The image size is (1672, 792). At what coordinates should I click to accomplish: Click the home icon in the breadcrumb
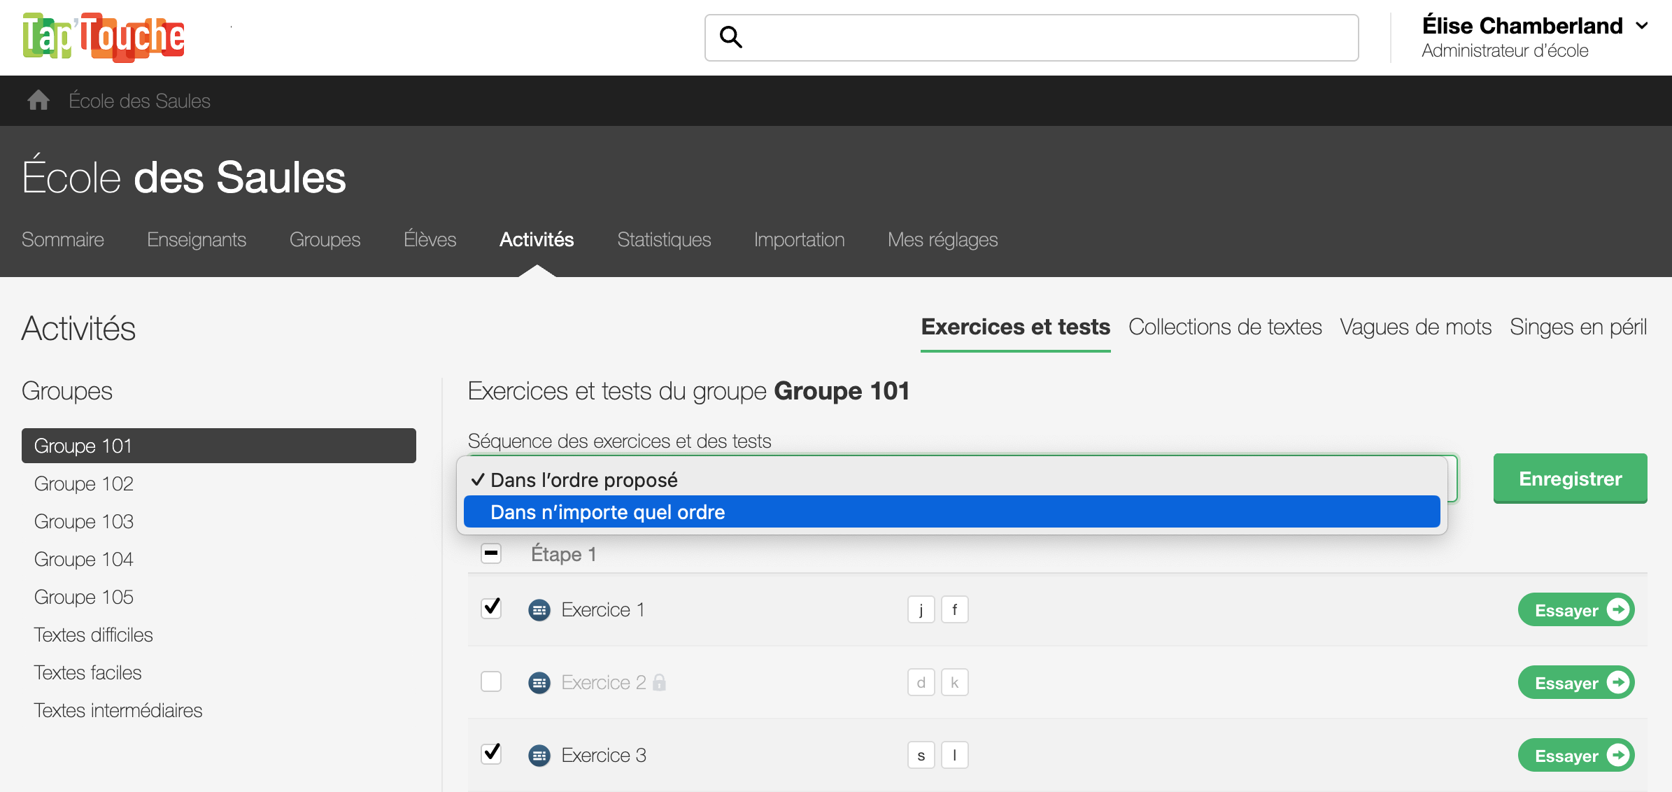(x=38, y=100)
